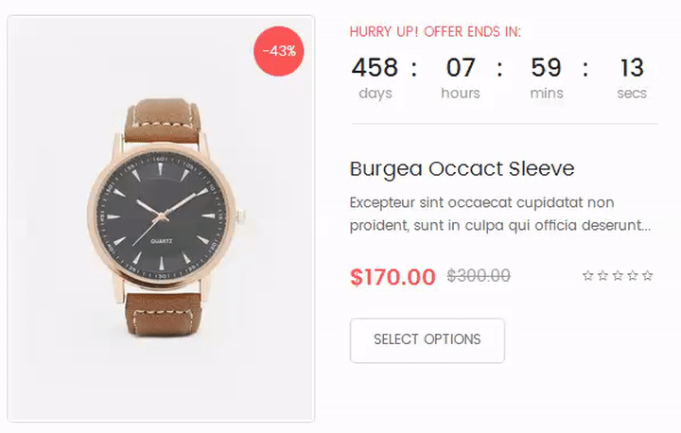The height and width of the screenshot is (433, 681).
Task: Click the 07 hours countdown number
Action: click(461, 68)
